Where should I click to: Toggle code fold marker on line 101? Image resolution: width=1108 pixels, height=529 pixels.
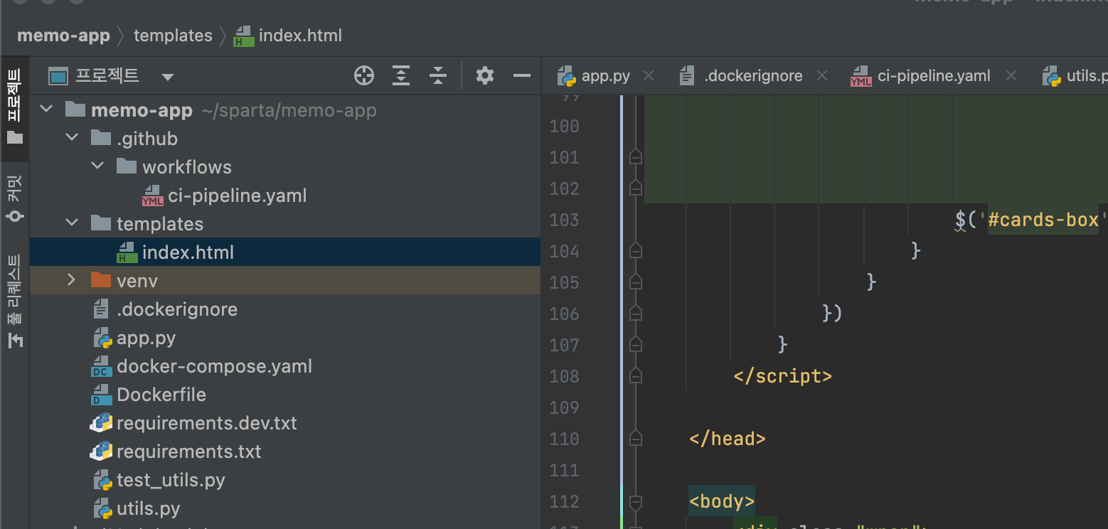(636, 156)
